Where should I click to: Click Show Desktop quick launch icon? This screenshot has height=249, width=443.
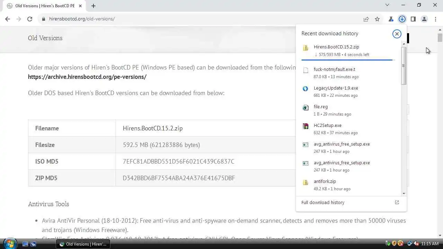[25, 244]
